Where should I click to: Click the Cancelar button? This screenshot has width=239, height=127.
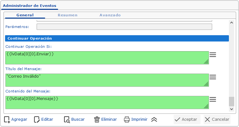pyautogui.click(x=217, y=119)
